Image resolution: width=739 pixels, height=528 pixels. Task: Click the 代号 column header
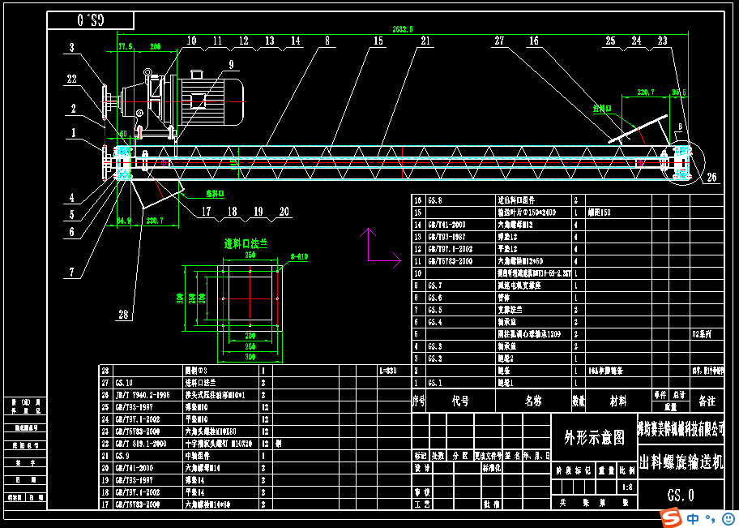click(x=460, y=401)
